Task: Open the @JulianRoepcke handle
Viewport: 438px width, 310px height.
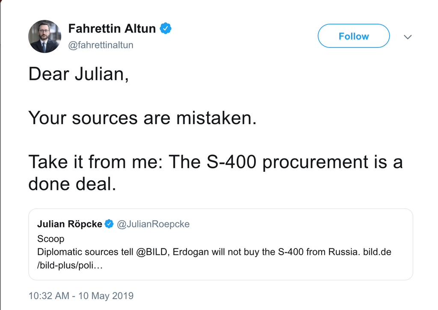Action: pyautogui.click(x=153, y=224)
